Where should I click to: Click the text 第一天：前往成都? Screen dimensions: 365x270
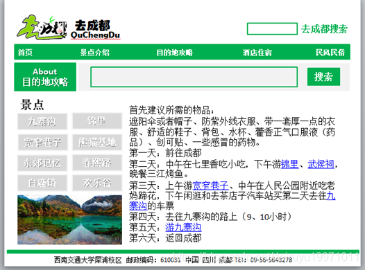click(166, 153)
